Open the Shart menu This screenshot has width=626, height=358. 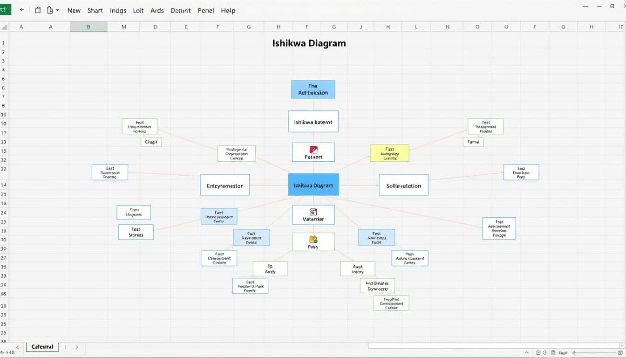pyautogui.click(x=95, y=10)
